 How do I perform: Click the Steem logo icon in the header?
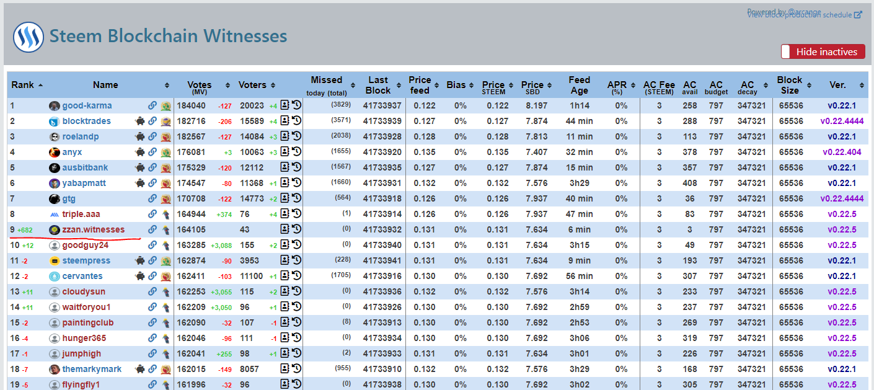point(29,37)
